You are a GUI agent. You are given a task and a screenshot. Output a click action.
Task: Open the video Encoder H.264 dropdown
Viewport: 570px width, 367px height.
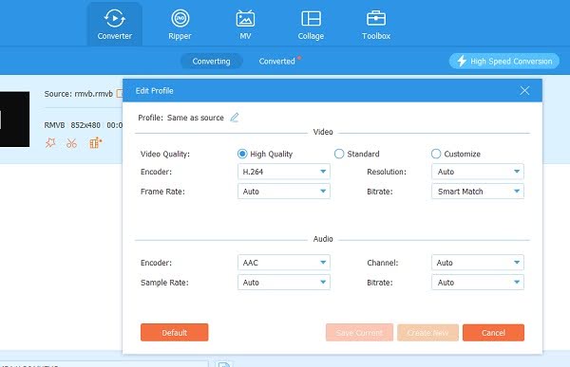coord(284,172)
